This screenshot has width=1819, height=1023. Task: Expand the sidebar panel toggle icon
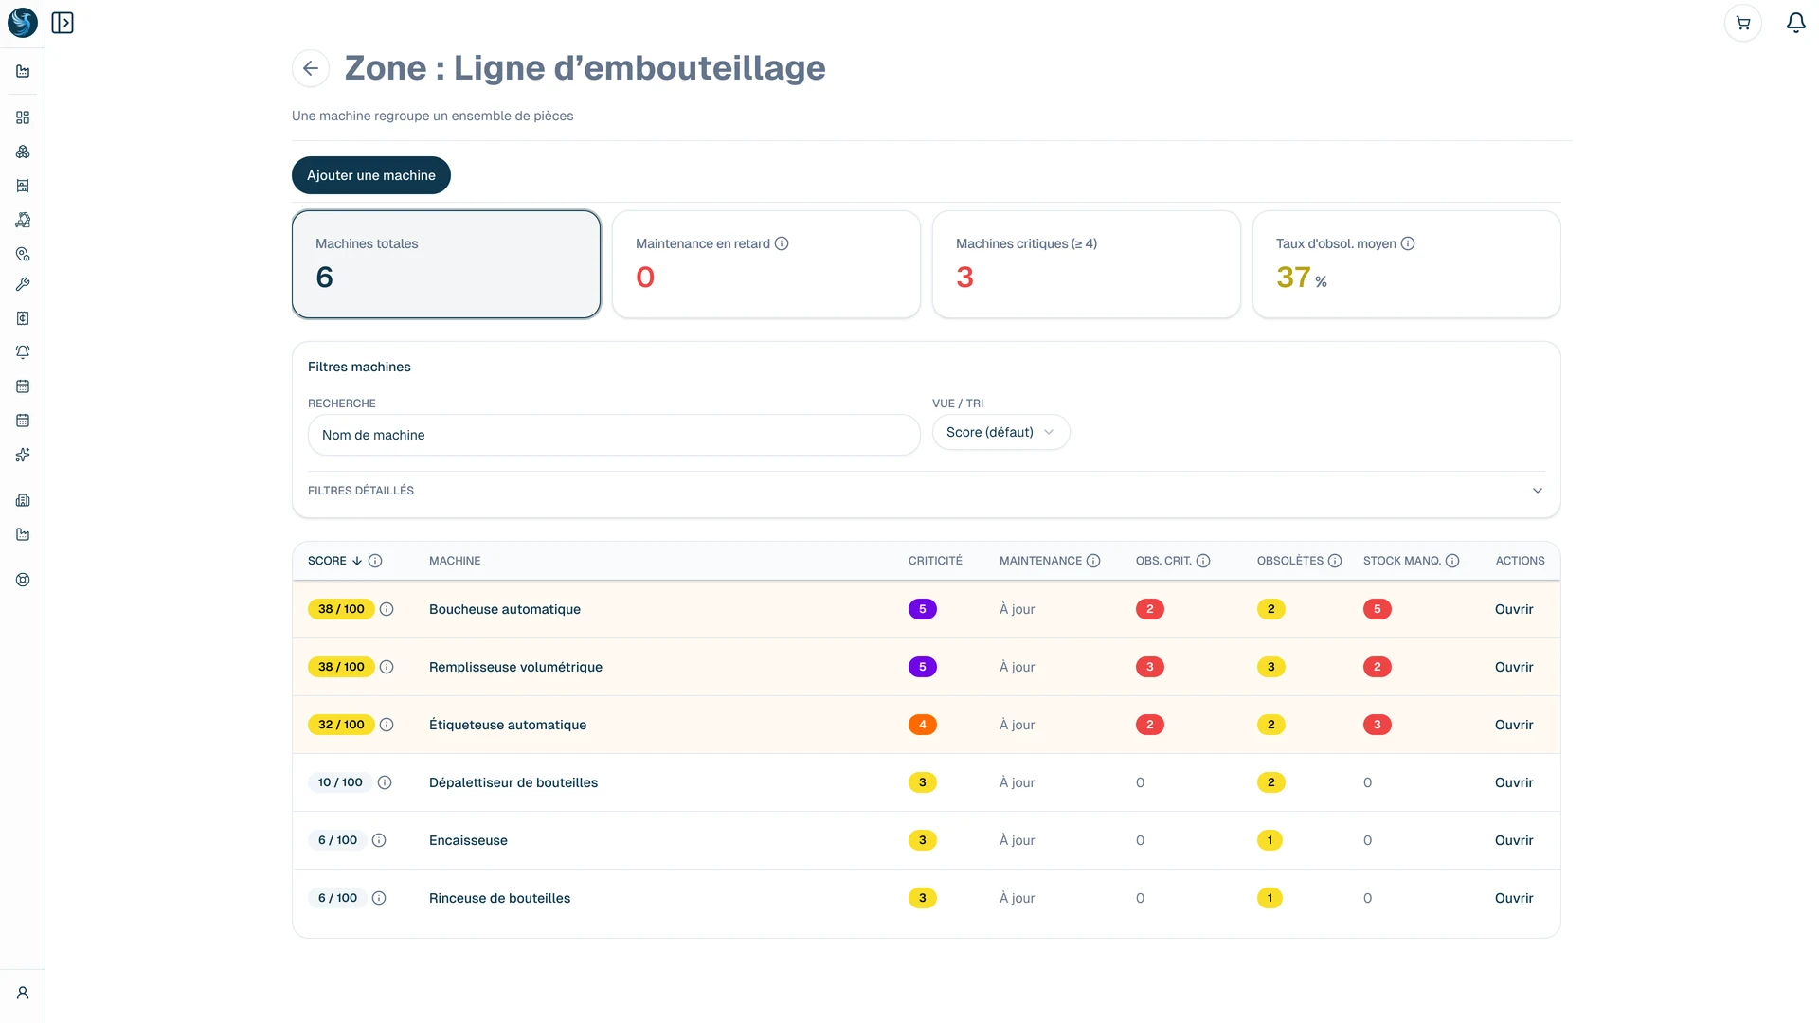click(x=63, y=23)
